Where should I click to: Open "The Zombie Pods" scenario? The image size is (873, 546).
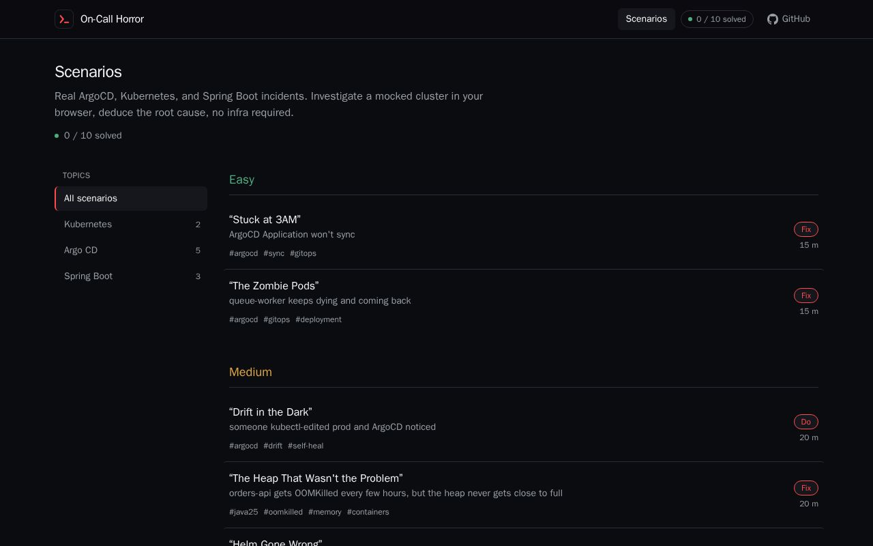(x=524, y=302)
